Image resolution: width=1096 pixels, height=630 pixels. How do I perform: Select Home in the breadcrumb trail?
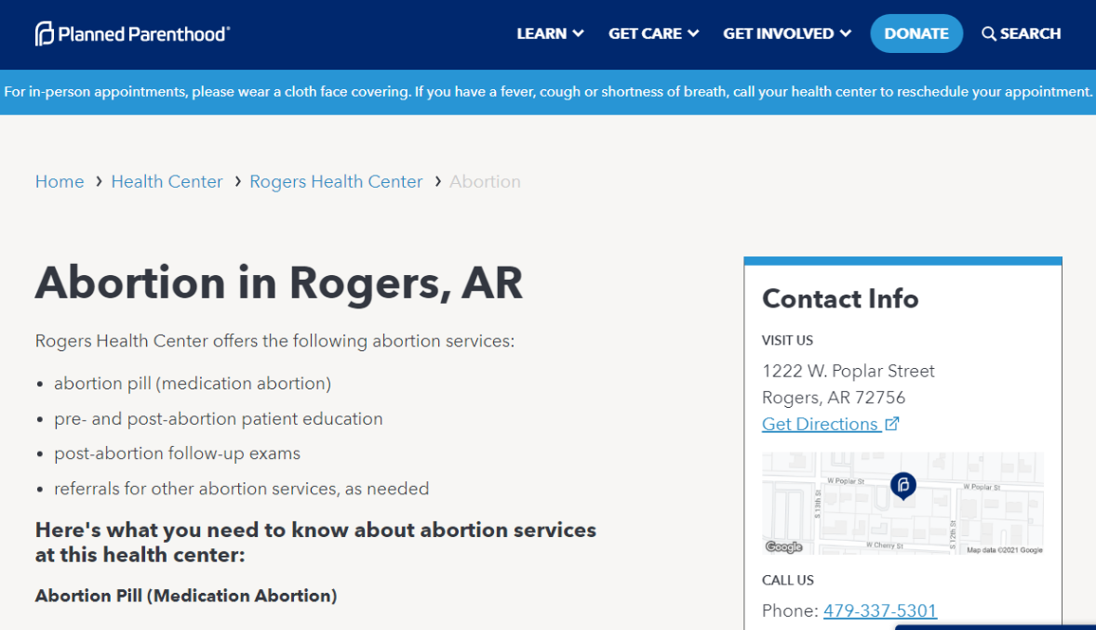[60, 181]
